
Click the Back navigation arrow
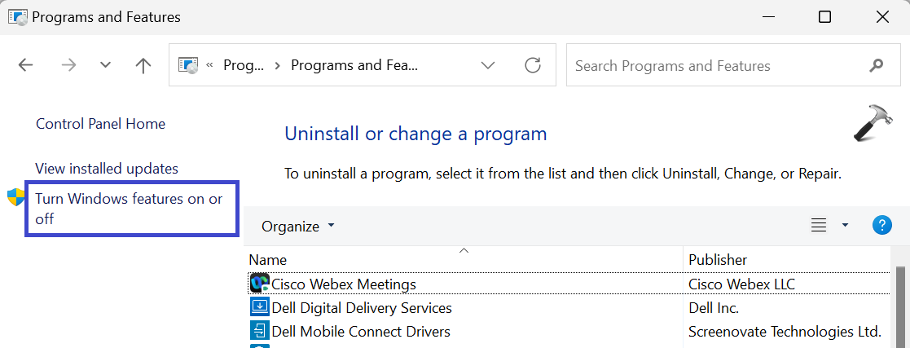click(25, 66)
